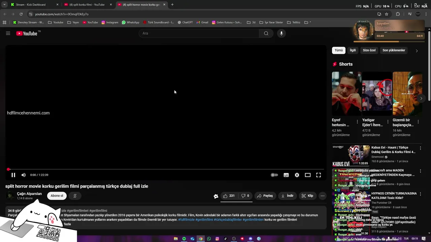Open options for Yadigar Ejder'i Short
The height and width of the screenshot is (242, 431).
388,122
